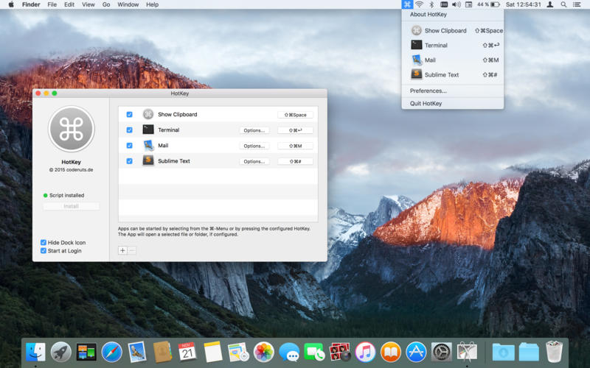Open Safari from the Dock

coord(111,352)
